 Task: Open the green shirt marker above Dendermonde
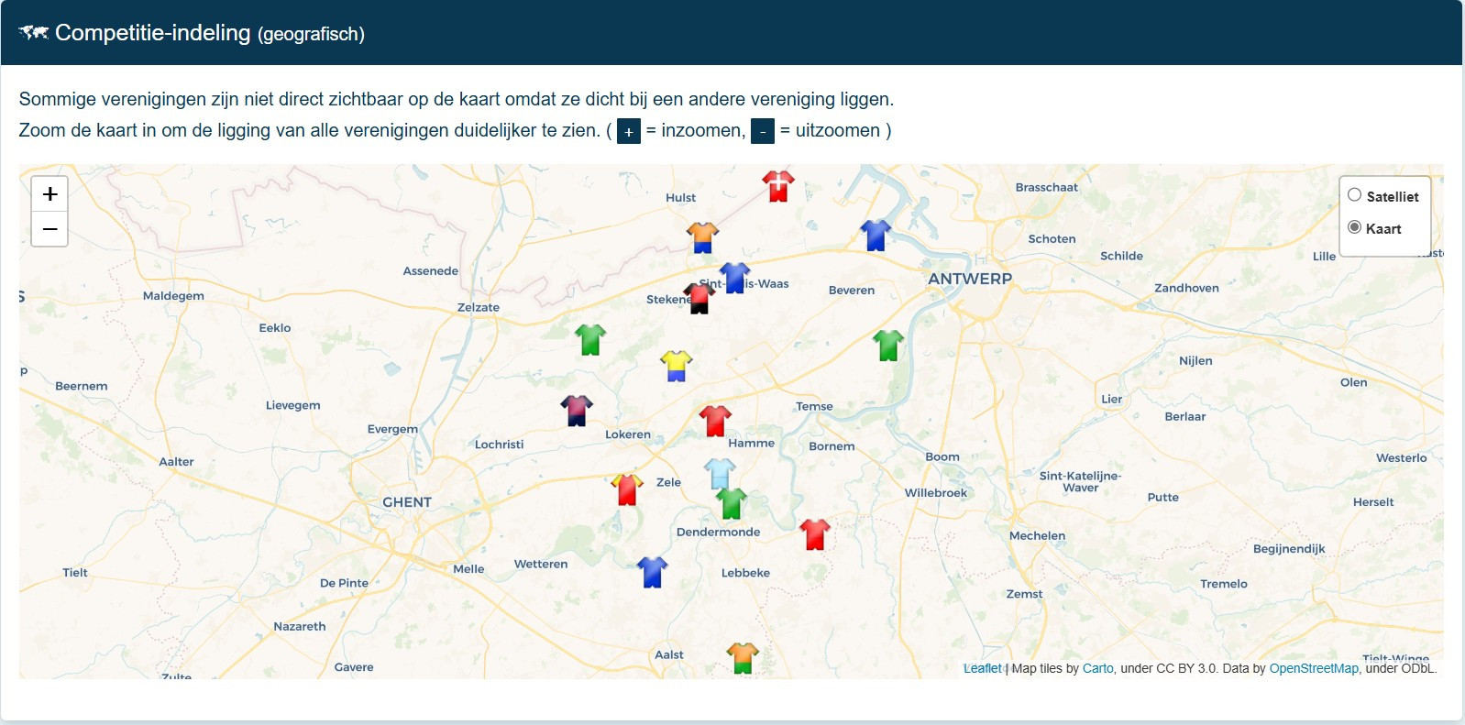click(731, 503)
